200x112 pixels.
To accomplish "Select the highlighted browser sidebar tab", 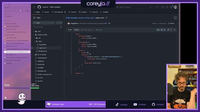I will 17,52.
